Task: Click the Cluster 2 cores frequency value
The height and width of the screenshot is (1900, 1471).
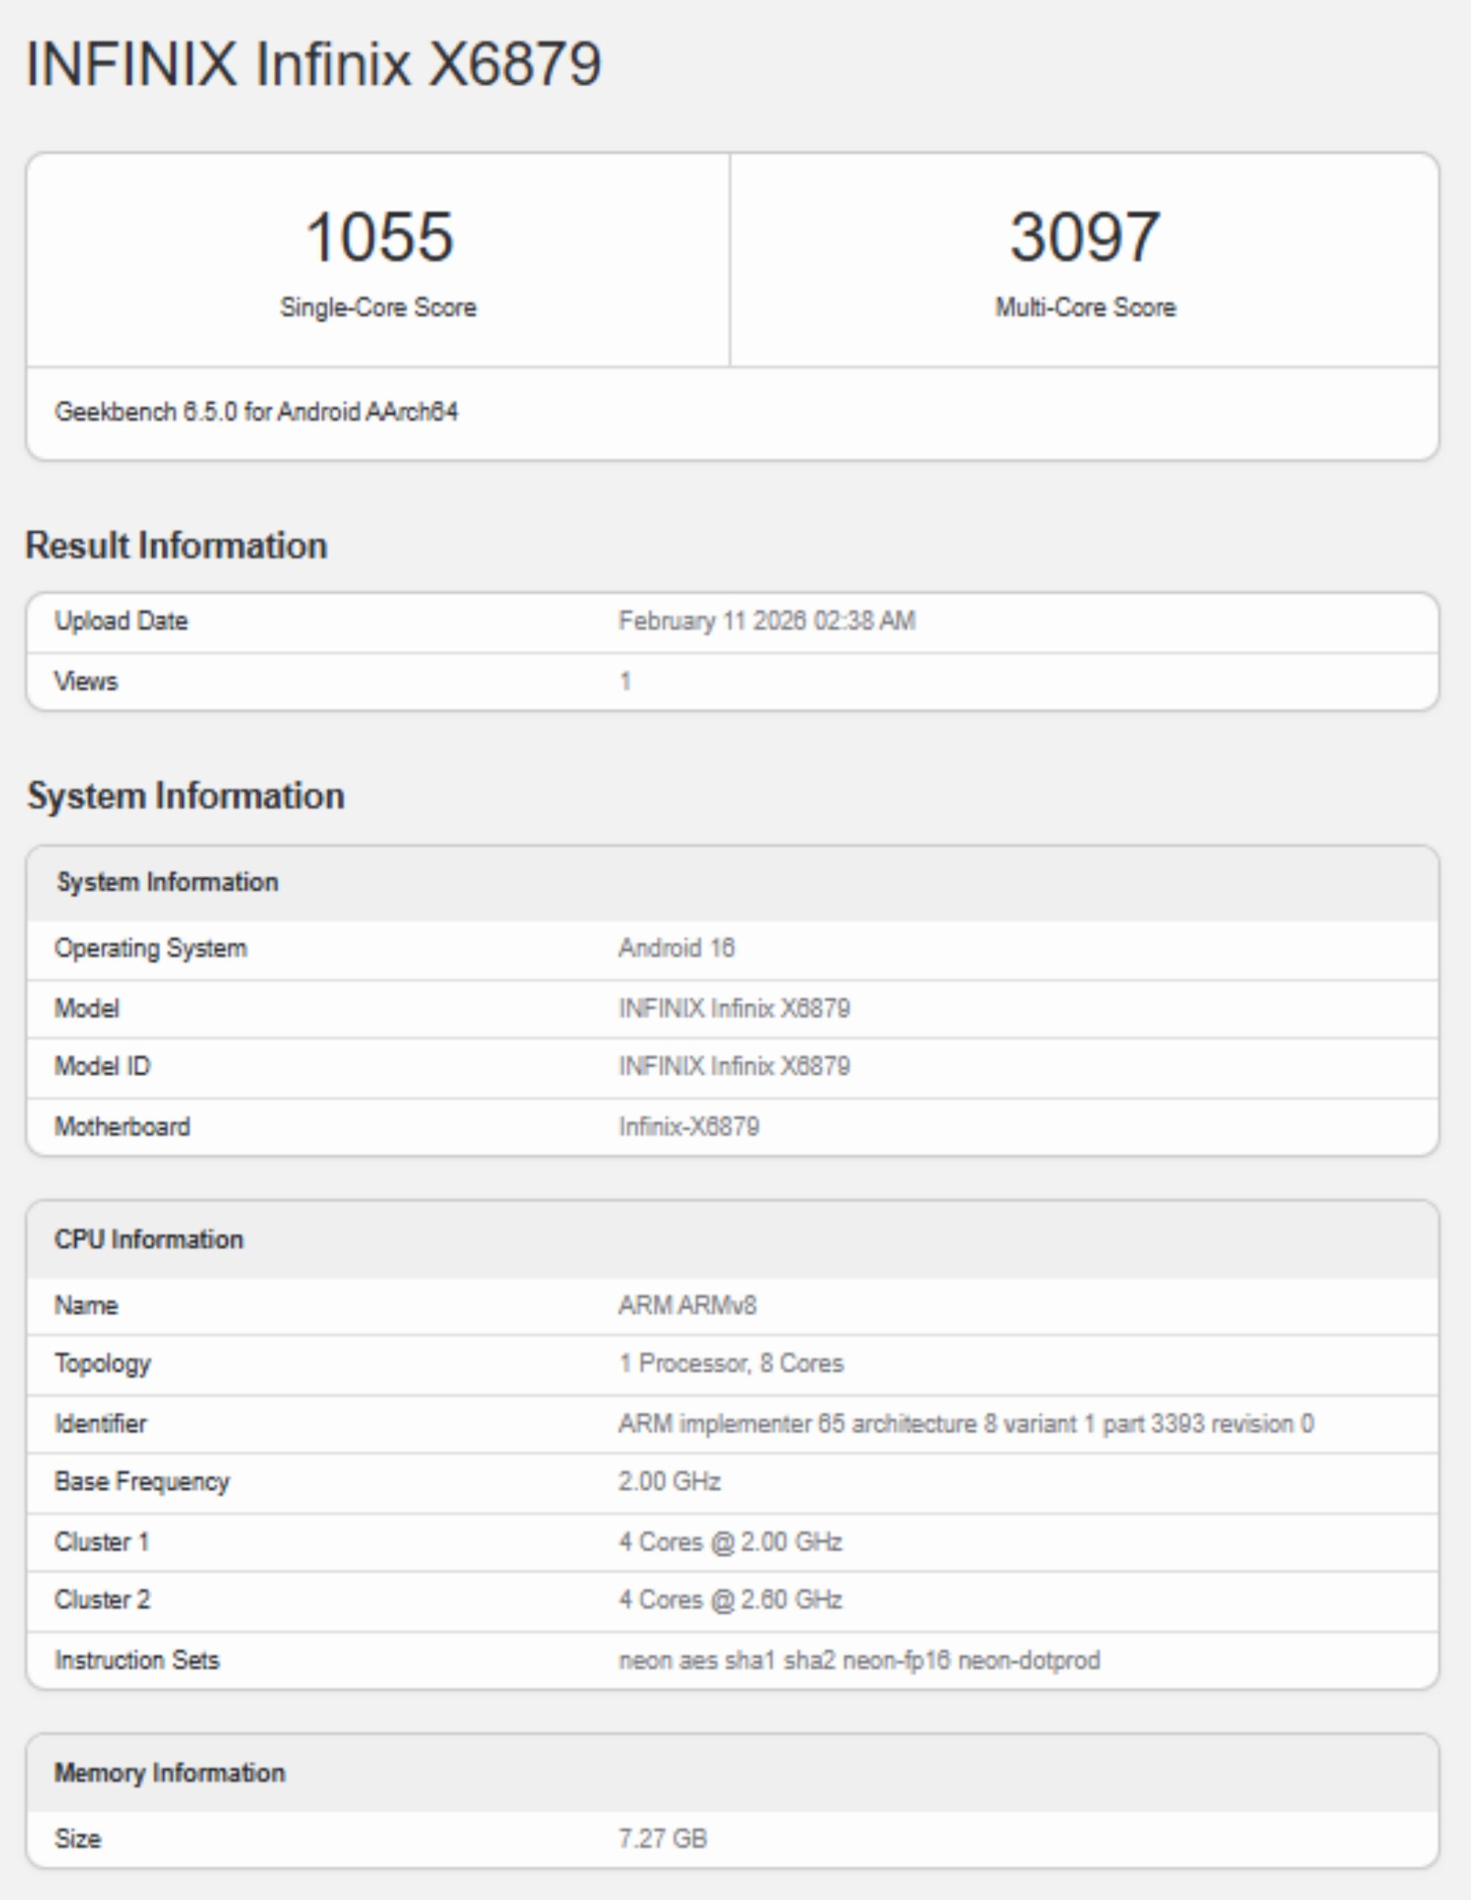Action: coord(730,1600)
